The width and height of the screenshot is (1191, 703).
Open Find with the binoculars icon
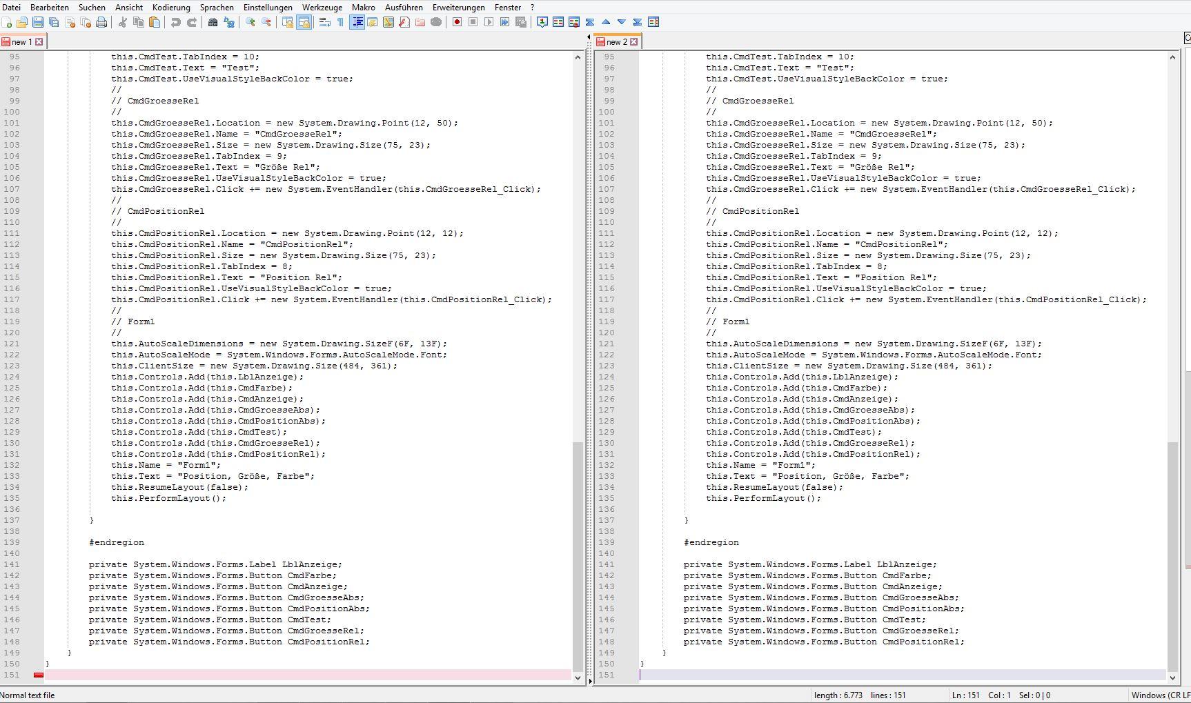(x=213, y=22)
